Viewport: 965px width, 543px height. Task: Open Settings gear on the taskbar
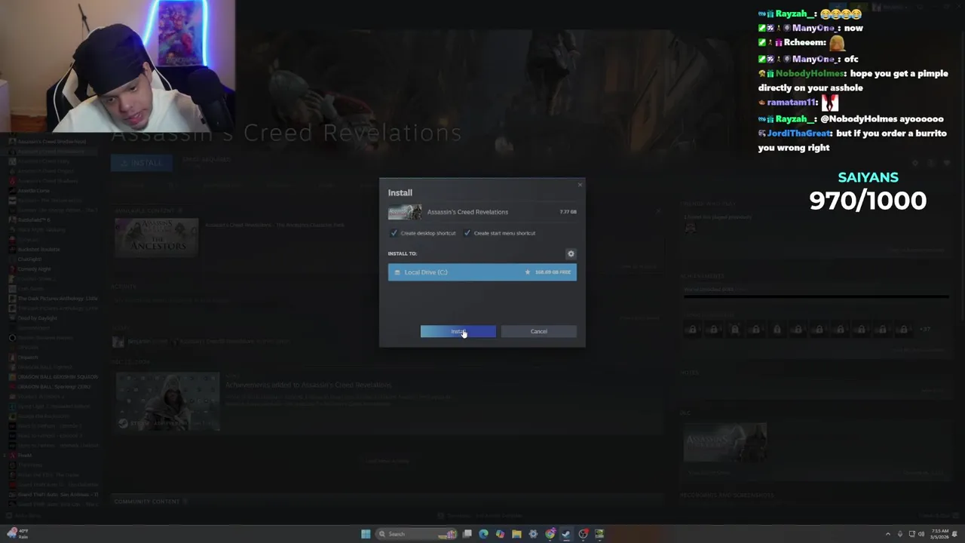[x=533, y=534]
